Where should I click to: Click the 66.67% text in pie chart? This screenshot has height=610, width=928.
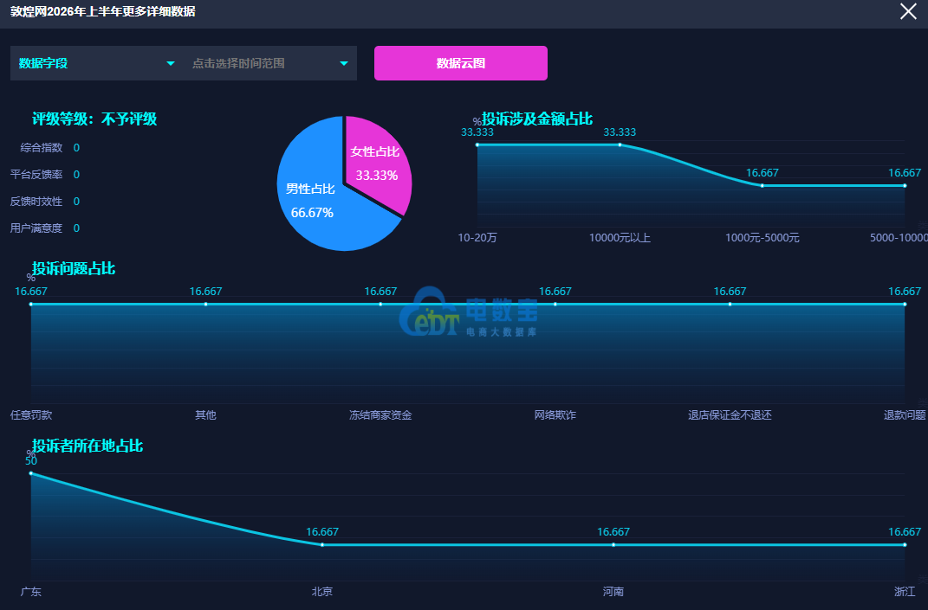(x=312, y=213)
